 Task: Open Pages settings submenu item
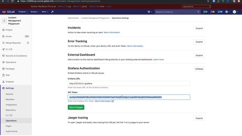pyautogui.click(x=8, y=126)
